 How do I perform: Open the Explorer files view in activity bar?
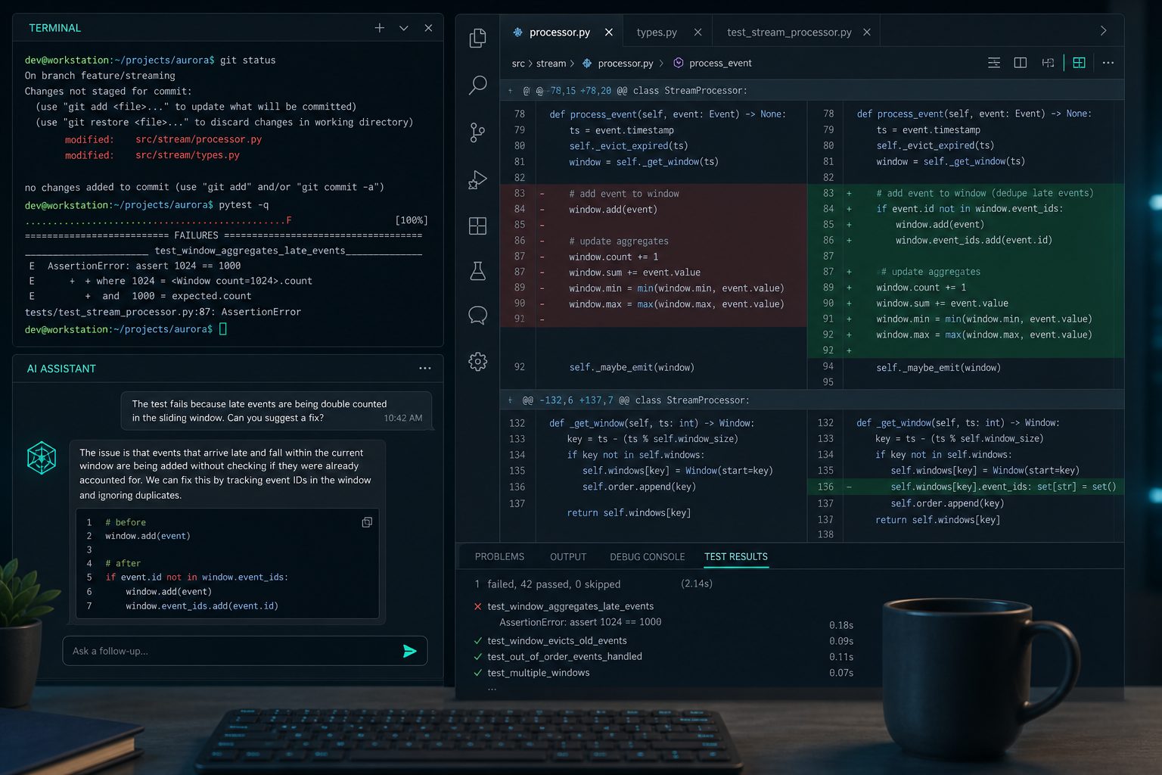(477, 37)
